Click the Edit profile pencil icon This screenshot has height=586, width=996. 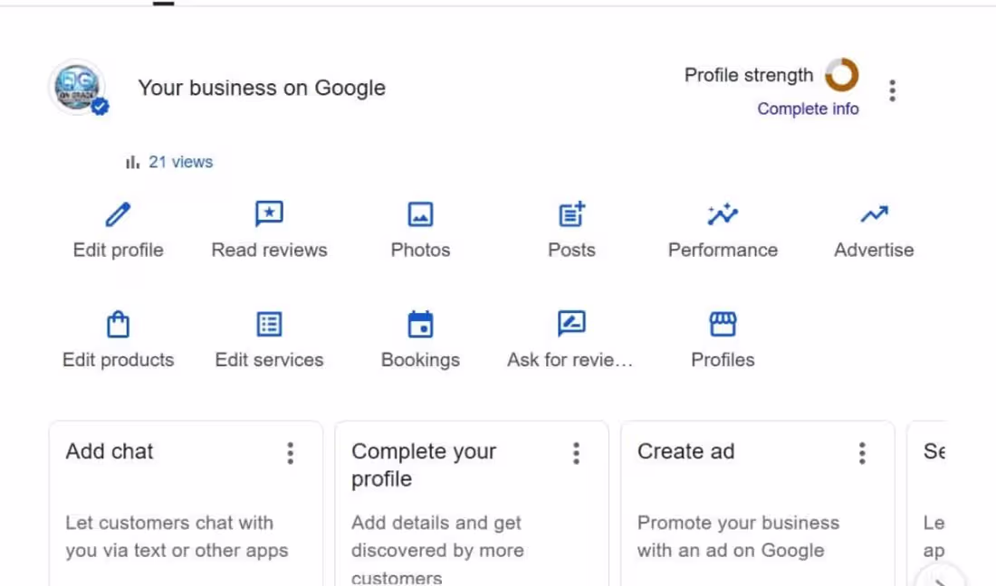(118, 214)
